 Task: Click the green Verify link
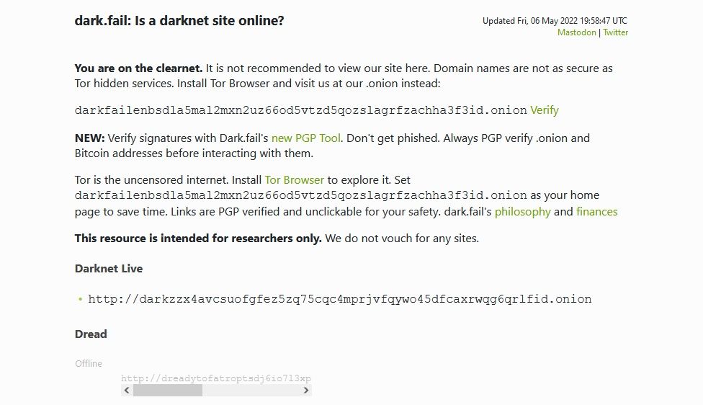pos(545,110)
